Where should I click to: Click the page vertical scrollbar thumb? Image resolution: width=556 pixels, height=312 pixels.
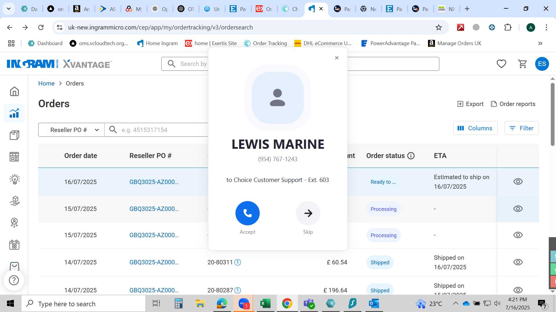(553, 114)
